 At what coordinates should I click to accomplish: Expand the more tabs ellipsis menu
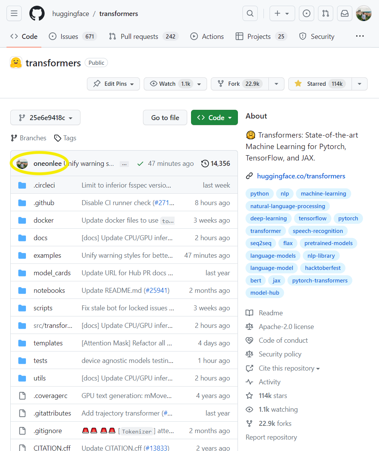pos(360,36)
